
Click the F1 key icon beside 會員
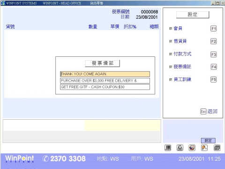click(213, 29)
